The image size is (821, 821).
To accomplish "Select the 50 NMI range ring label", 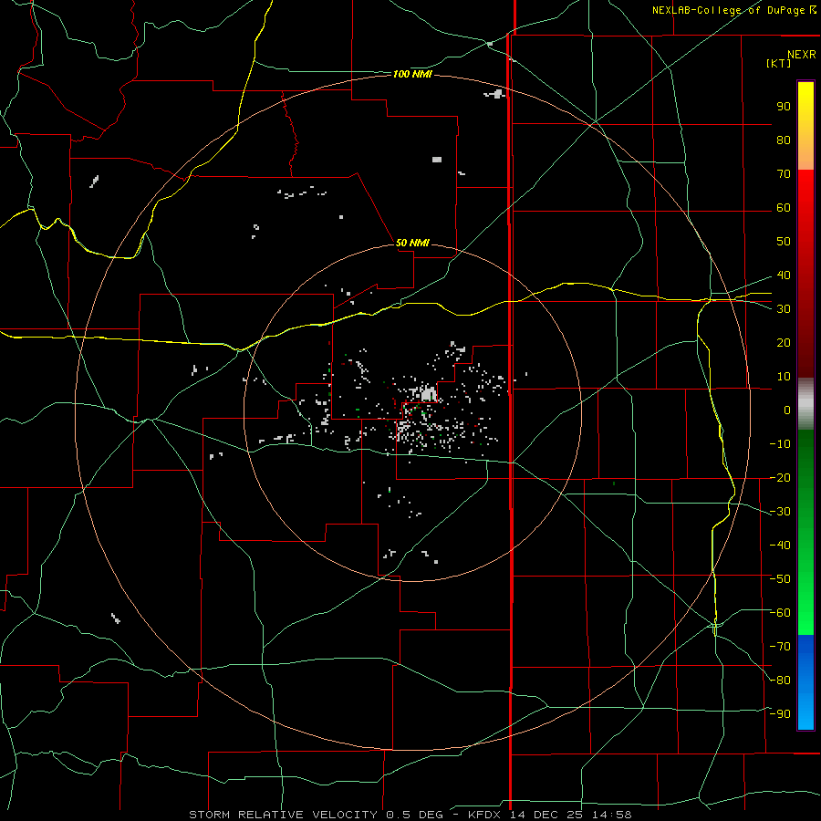I will pos(412,243).
